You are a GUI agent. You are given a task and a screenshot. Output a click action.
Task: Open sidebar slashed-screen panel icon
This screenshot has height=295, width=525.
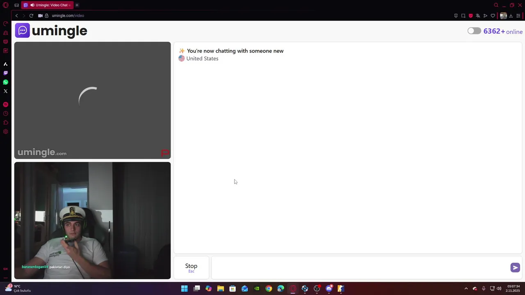pyautogui.click(x=5, y=41)
